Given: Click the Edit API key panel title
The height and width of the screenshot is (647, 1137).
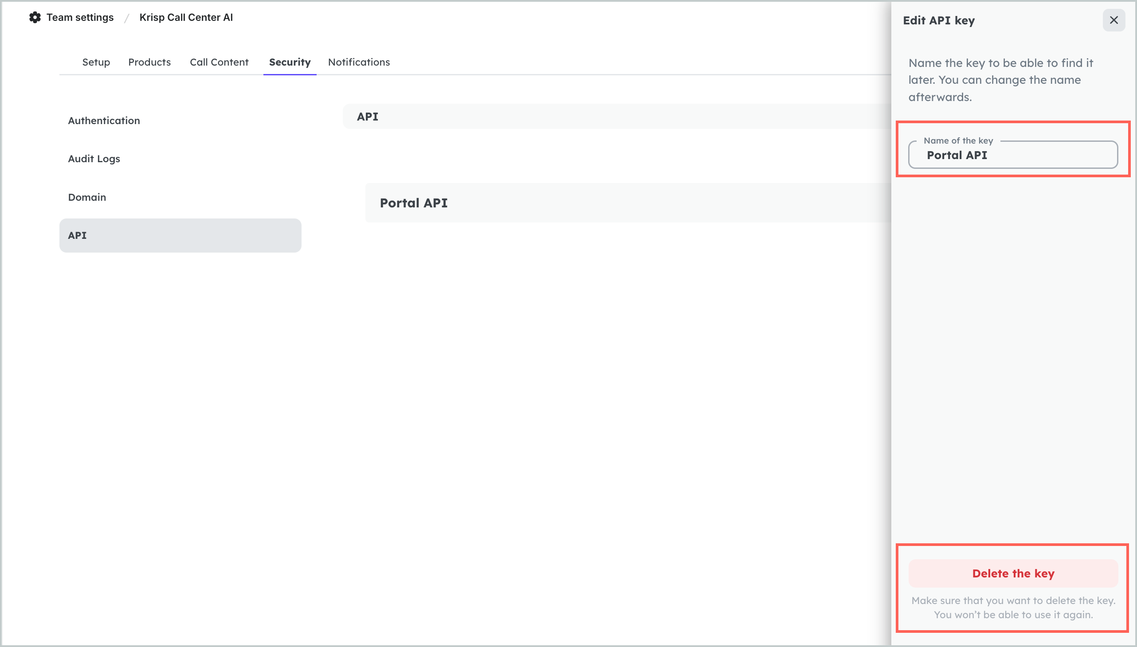Looking at the screenshot, I should pos(938,20).
